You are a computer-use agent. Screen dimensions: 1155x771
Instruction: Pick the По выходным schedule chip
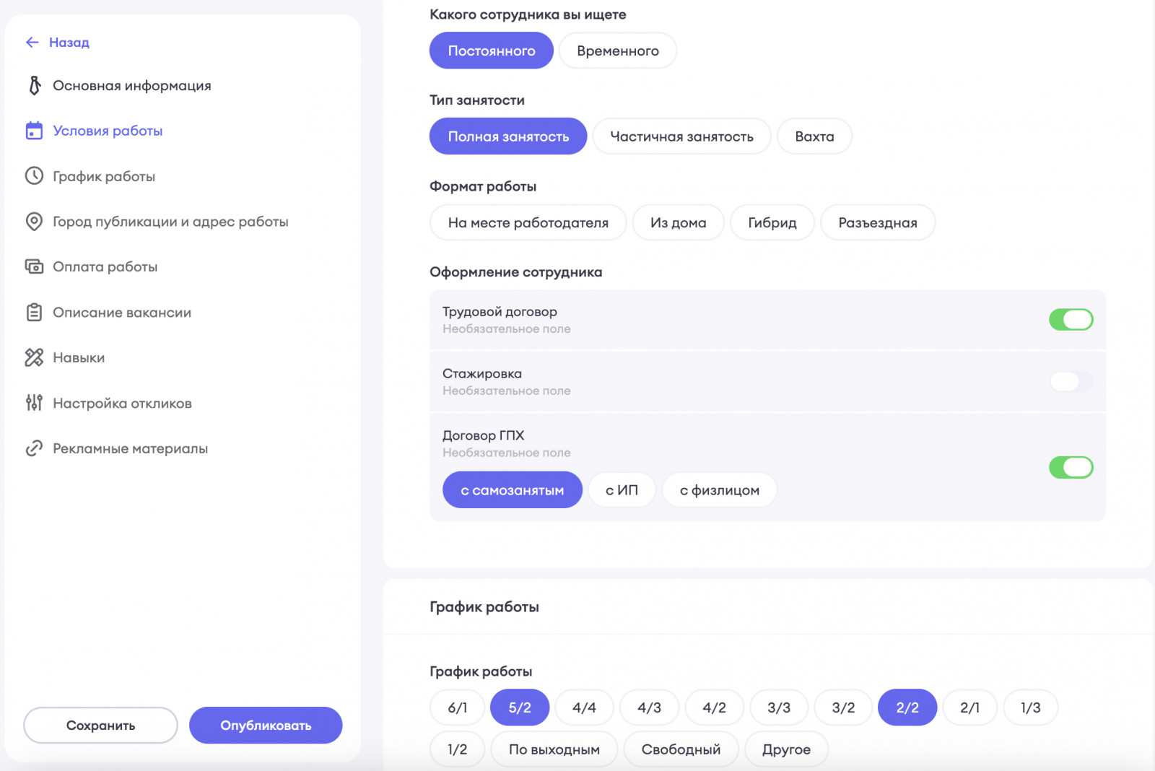click(554, 749)
